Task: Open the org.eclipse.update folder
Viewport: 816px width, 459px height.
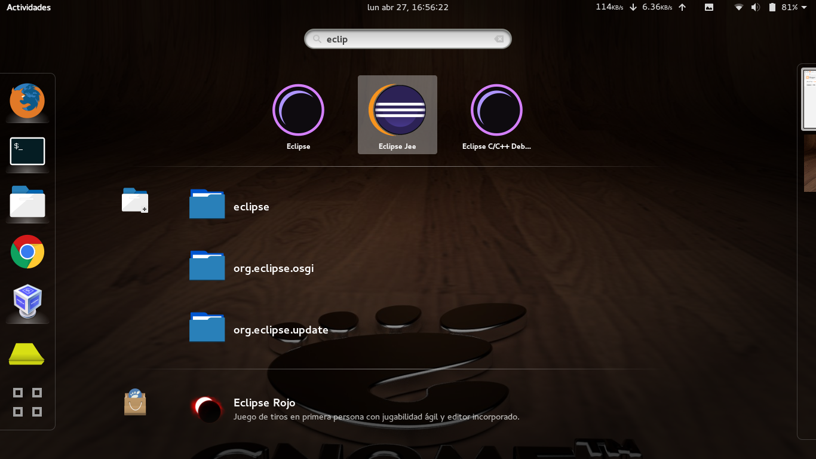Action: [281, 329]
